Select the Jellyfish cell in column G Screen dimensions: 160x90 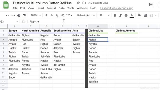coord(98,82)
